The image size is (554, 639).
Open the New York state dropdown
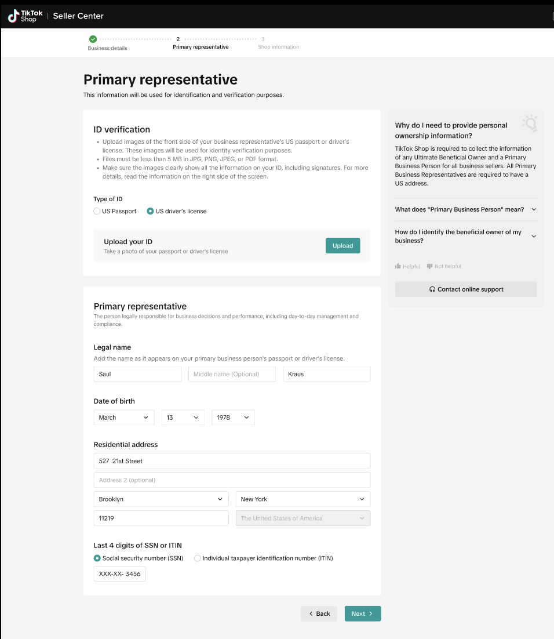pyautogui.click(x=302, y=499)
